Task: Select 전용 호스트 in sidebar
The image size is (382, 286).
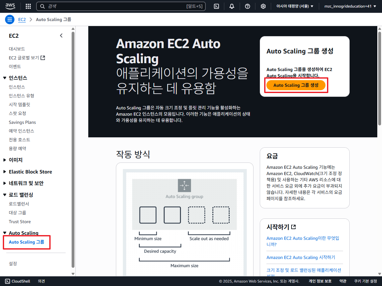Action: 19,140
